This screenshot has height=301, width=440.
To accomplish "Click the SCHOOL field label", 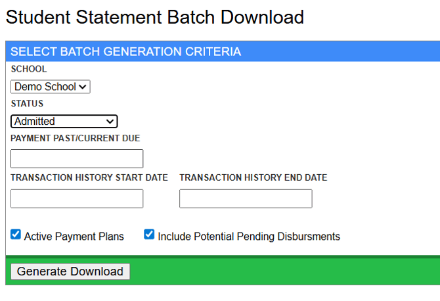I will (29, 69).
